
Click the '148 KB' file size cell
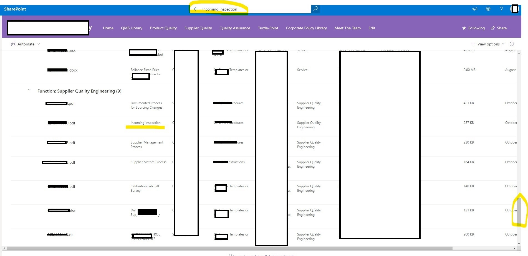pyautogui.click(x=469, y=186)
